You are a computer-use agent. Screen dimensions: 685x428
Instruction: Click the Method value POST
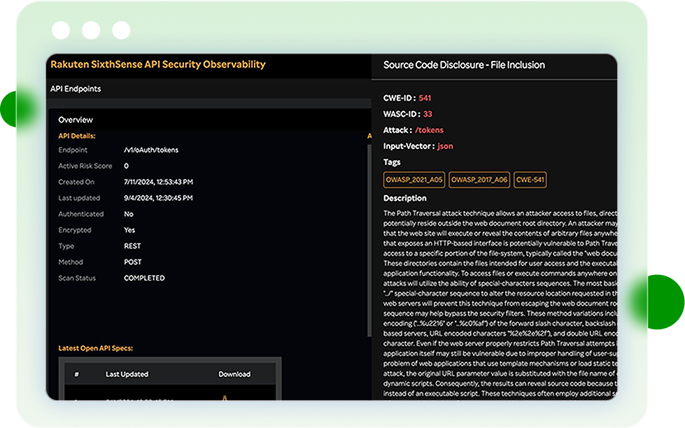point(133,262)
